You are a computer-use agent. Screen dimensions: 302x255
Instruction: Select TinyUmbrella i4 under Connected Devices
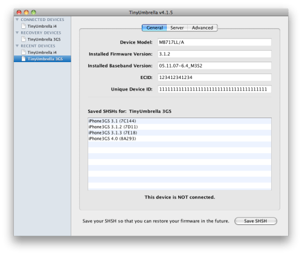(x=42, y=26)
